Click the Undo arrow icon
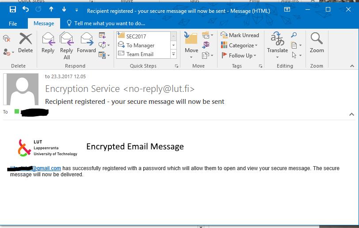 [x=26, y=9]
